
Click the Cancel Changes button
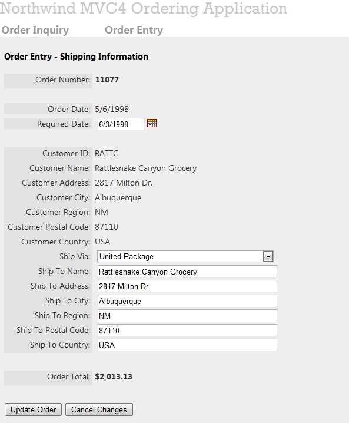click(x=99, y=409)
